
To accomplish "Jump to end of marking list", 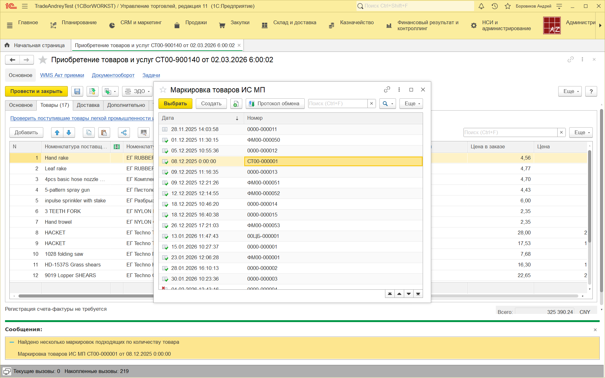I will (418, 294).
